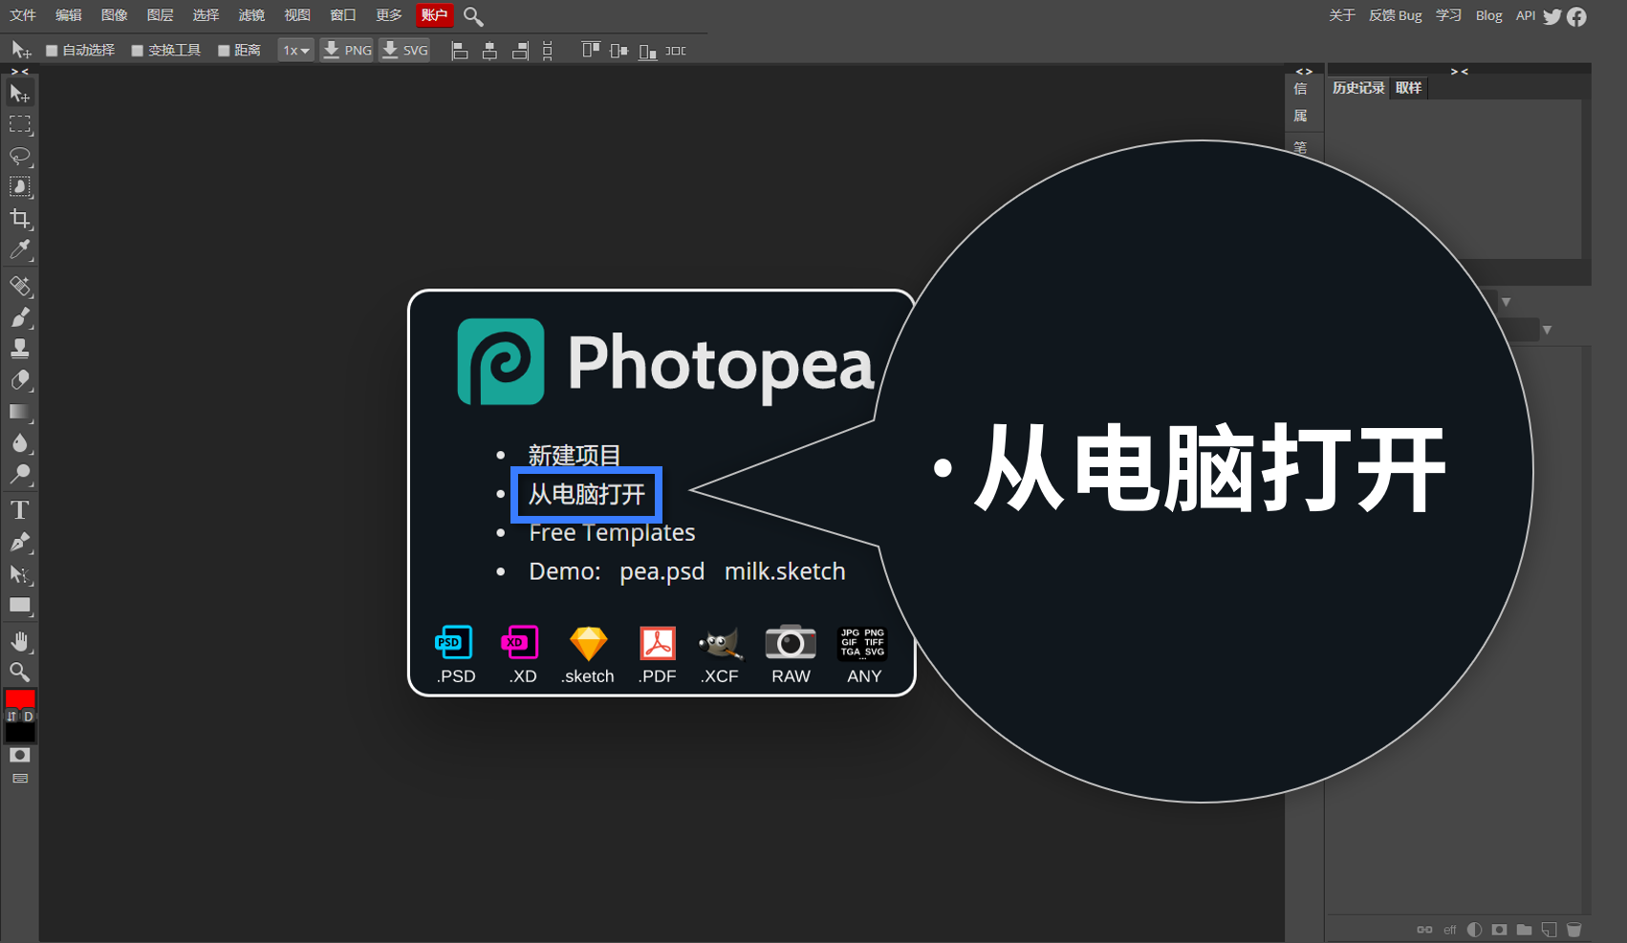
Task: Open the 窗口 menu
Action: (343, 15)
